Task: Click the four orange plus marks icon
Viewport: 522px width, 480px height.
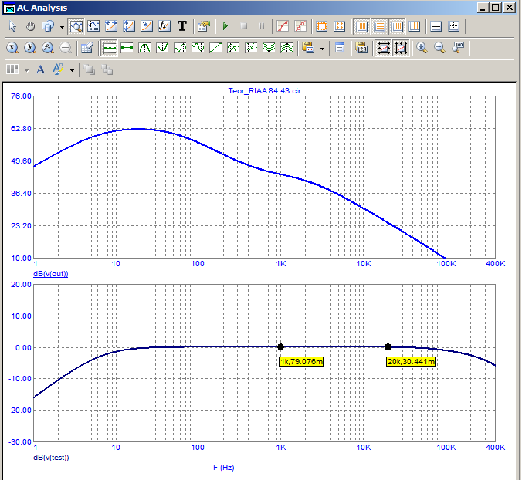Action: [339, 26]
